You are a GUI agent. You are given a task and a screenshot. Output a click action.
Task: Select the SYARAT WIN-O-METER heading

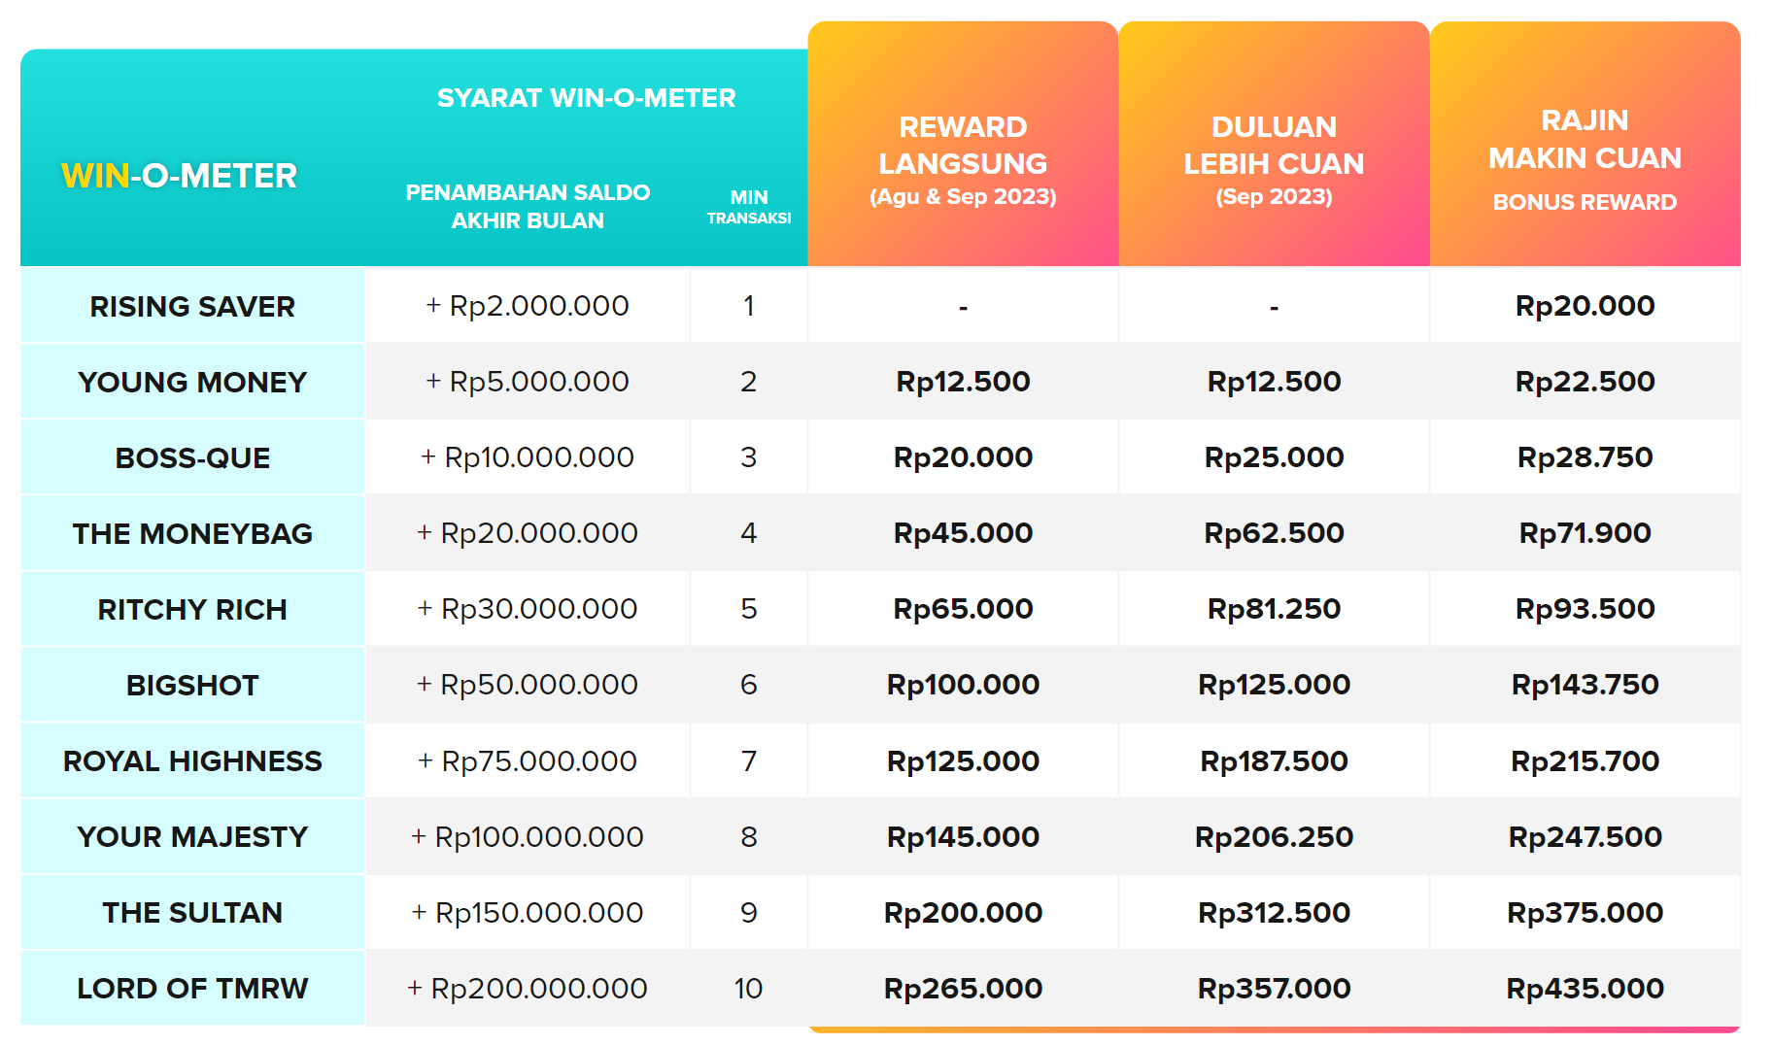click(x=586, y=98)
